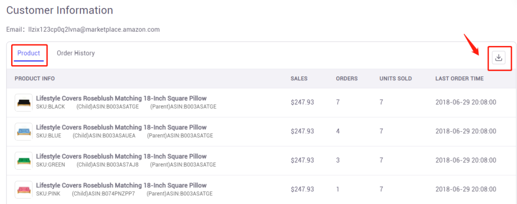Viewport: 517px width, 204px height.
Task: Click the PRODUCT INFO column header
Action: [35, 78]
